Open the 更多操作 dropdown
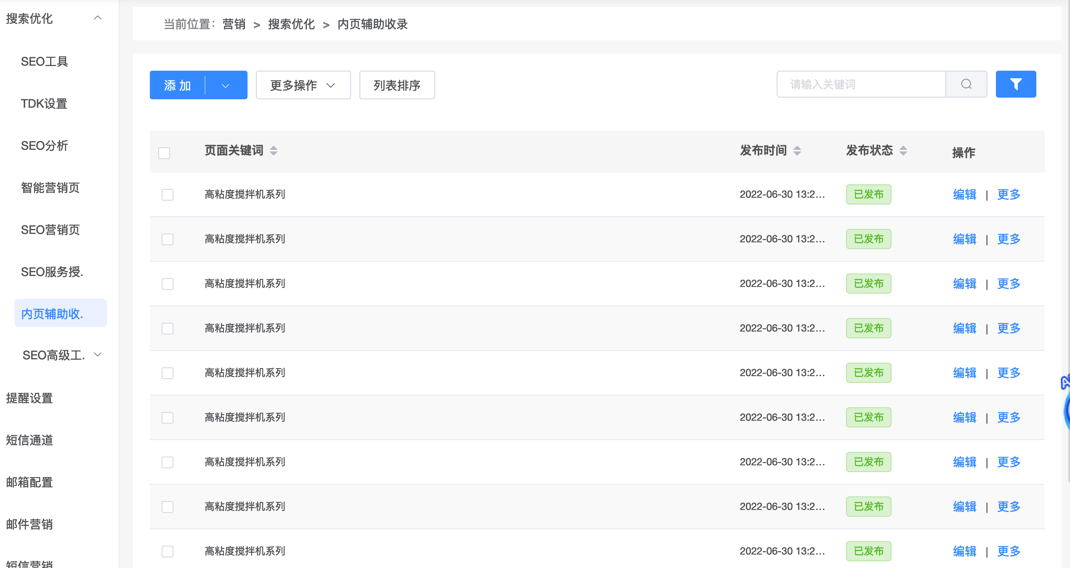1070x568 pixels. pyautogui.click(x=303, y=85)
